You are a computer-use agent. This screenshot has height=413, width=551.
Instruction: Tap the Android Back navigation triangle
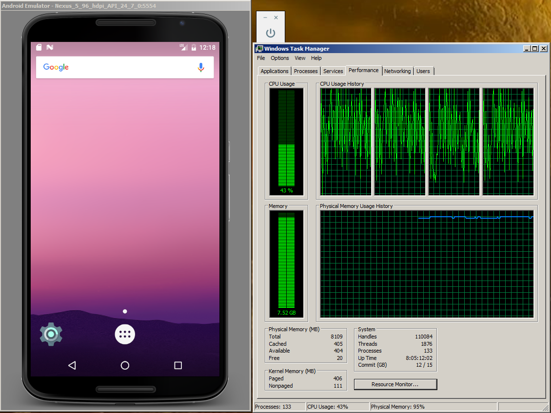72,365
